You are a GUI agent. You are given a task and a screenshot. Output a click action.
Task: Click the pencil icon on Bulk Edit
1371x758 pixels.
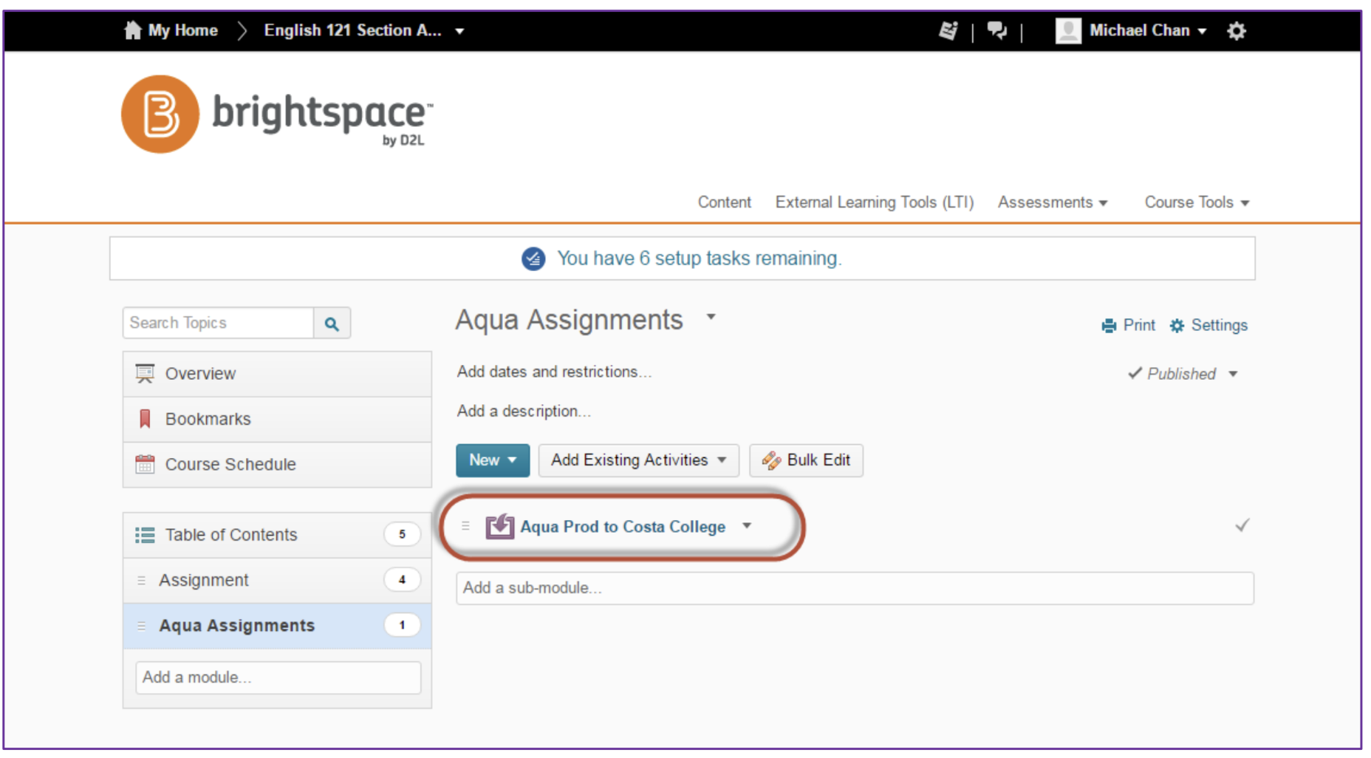tap(771, 460)
